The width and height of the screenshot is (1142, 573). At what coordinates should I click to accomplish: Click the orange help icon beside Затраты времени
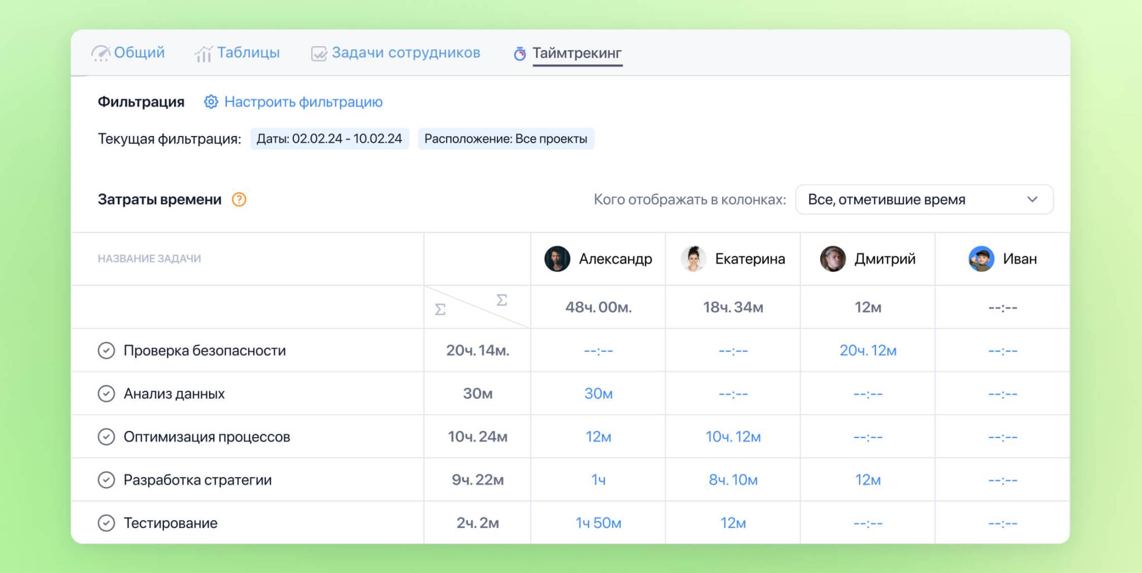point(239,200)
